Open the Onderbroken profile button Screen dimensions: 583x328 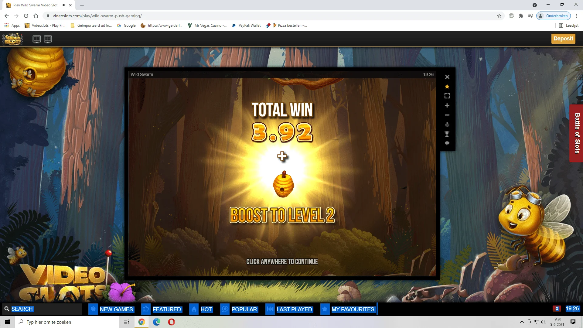554,16
